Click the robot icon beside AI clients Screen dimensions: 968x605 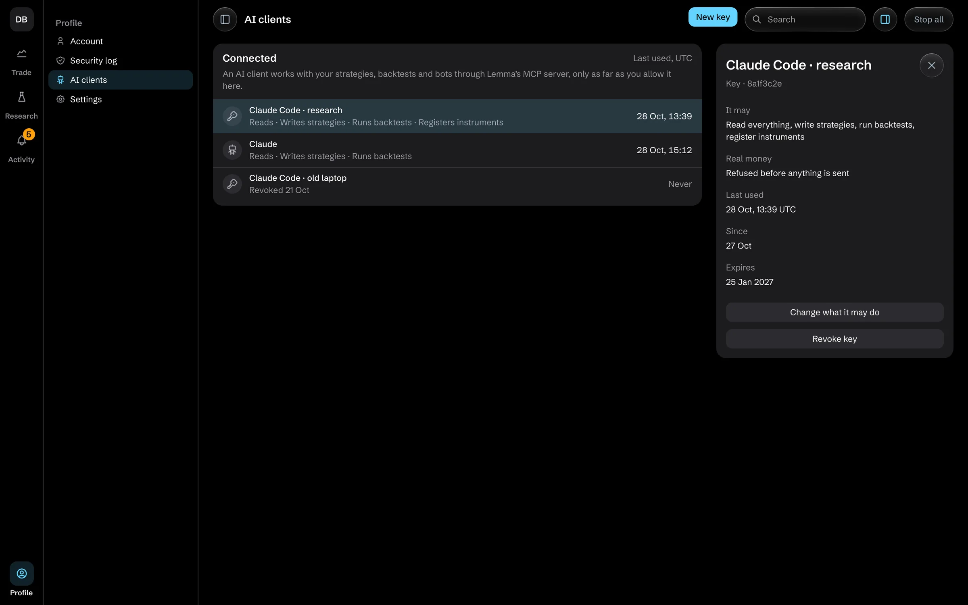[60, 80]
